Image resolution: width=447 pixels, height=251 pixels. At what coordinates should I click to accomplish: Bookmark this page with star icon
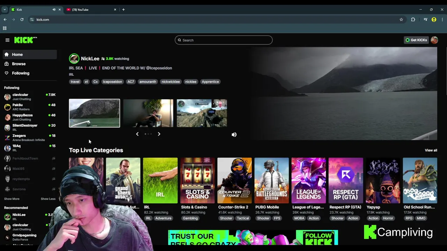(401, 20)
